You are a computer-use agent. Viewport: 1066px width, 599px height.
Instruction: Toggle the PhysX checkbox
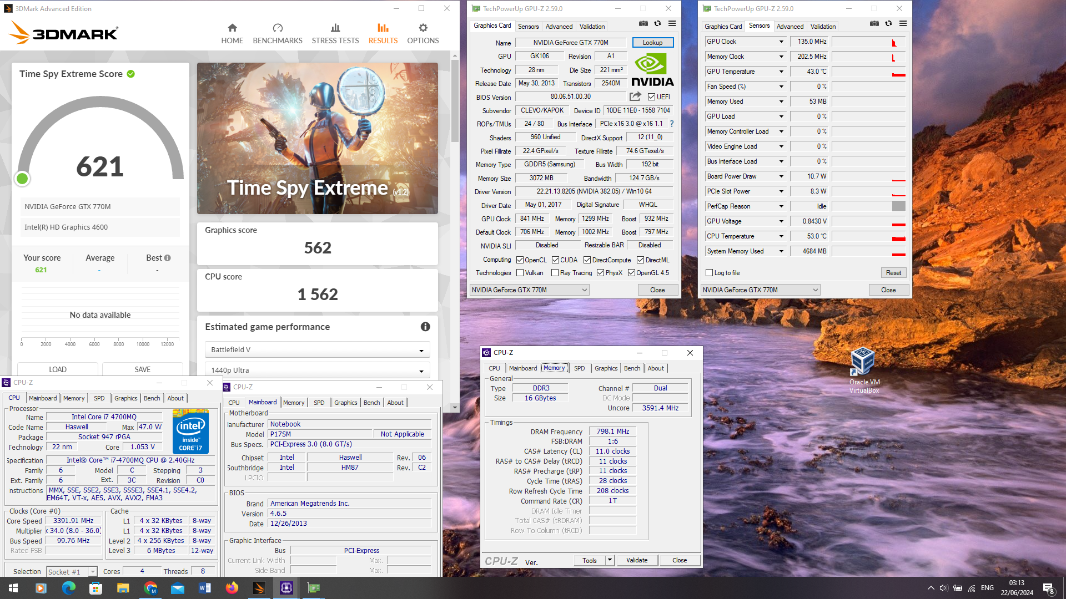click(600, 273)
